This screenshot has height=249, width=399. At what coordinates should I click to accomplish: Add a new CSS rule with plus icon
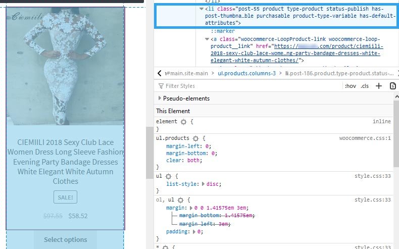click(379, 86)
